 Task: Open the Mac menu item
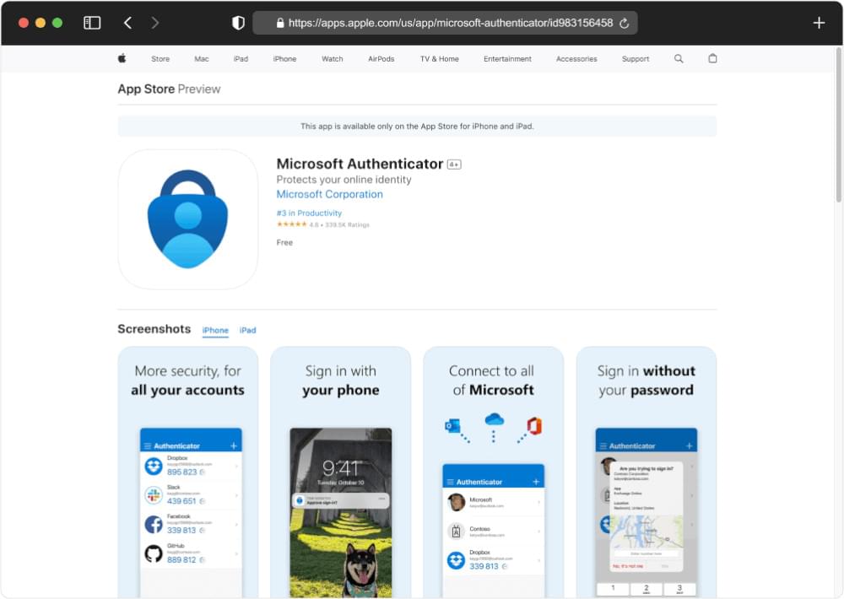tap(202, 59)
